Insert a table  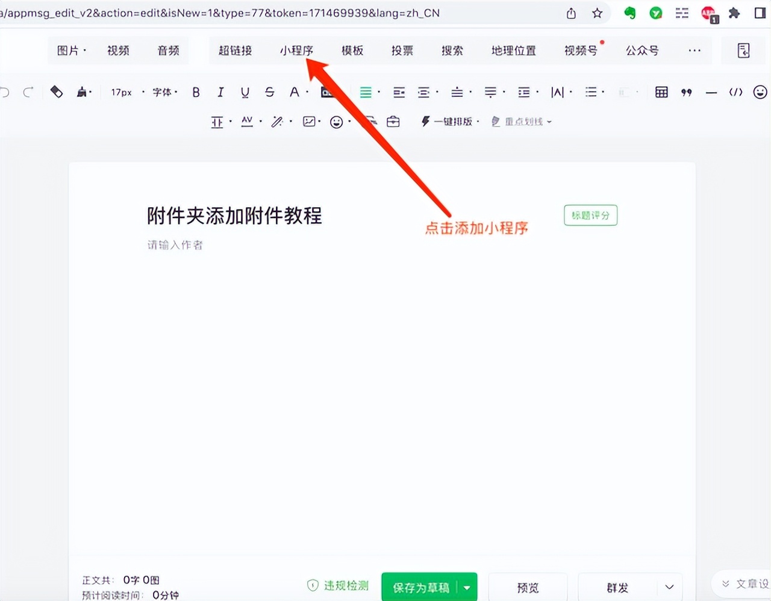coord(661,92)
